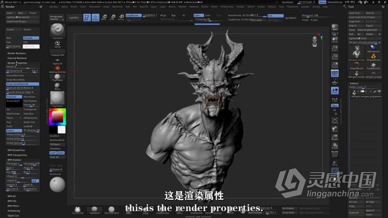The image size is (388, 218).
Task: Open the Brush menu
Action: click(x=74, y=7)
